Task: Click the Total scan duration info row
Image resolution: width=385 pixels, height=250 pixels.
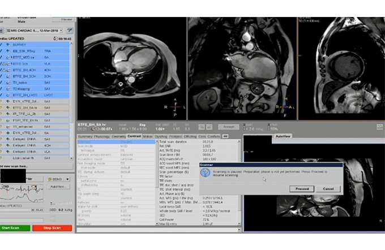Action: 198,142
